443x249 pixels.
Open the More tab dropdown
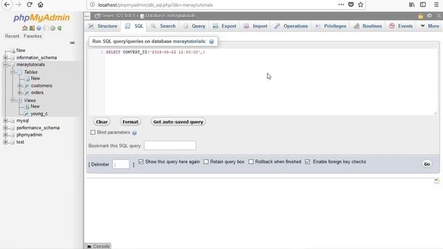click(430, 26)
